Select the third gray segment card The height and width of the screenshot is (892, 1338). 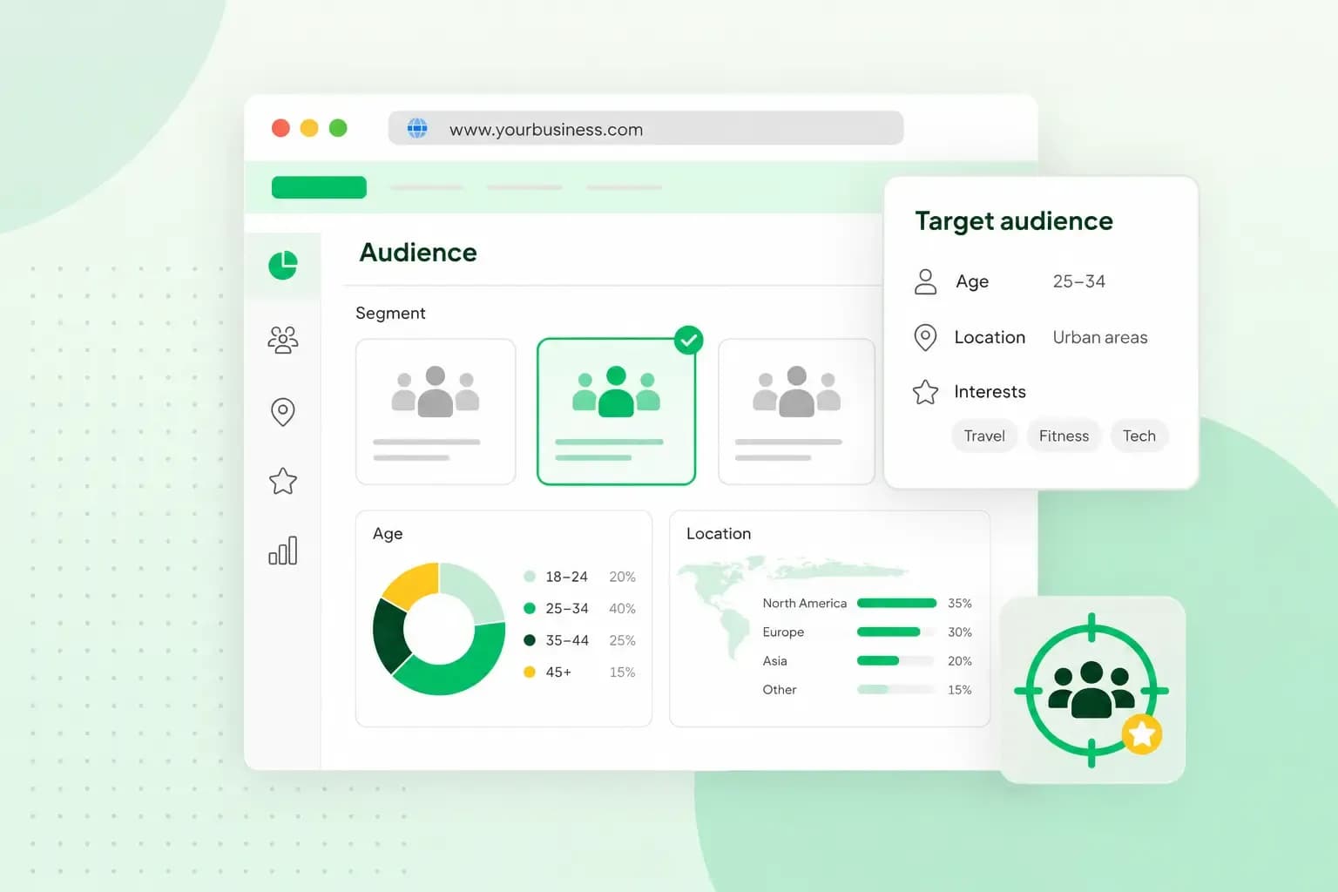[796, 411]
